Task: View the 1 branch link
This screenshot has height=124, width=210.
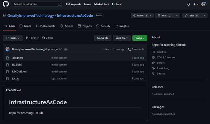Action: point(32,38)
